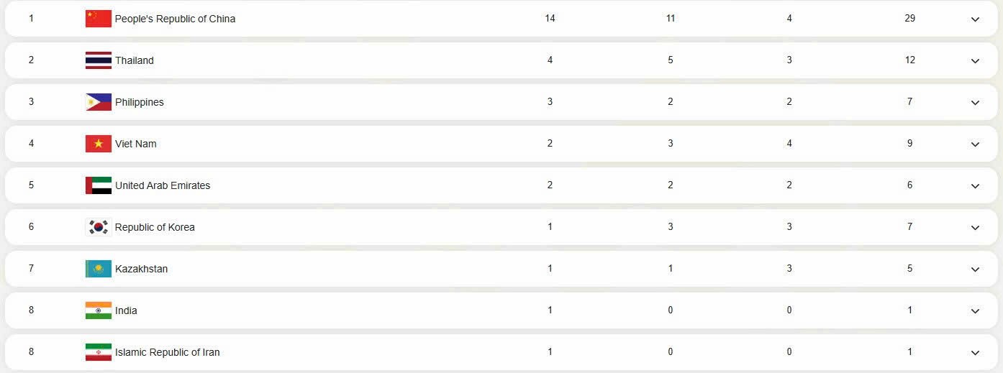Expand the Thailand medal details chevron
The image size is (1003, 373).
[x=975, y=61]
